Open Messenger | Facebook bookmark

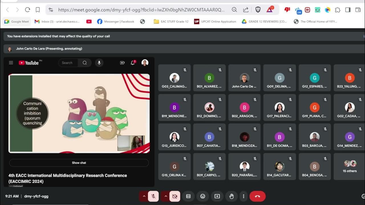click(x=116, y=21)
